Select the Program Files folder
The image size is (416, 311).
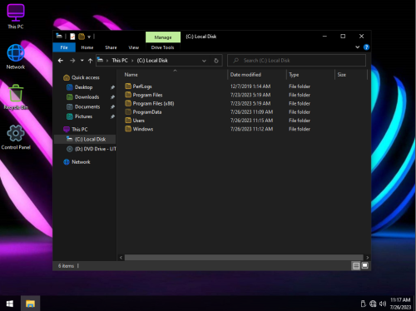(147, 95)
